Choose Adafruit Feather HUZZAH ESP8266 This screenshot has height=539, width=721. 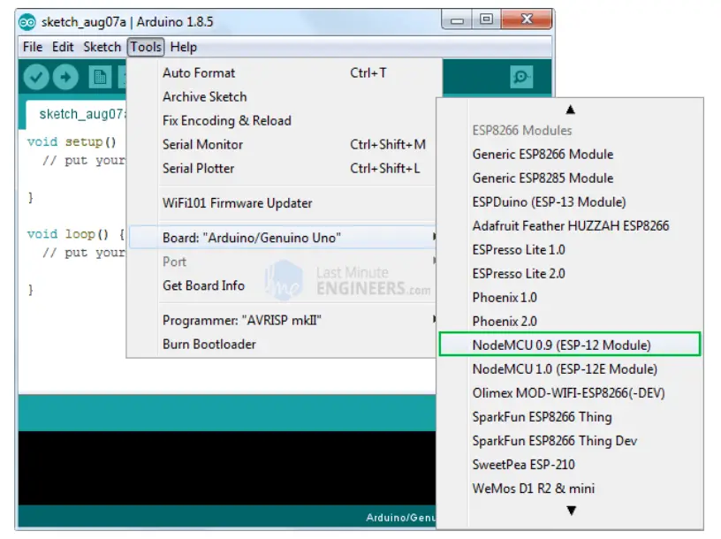point(570,226)
